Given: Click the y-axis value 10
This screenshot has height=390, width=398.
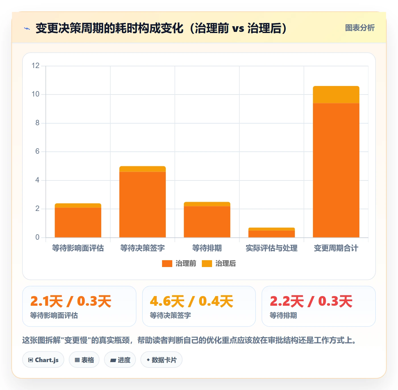Looking at the screenshot, I should tap(36, 94).
